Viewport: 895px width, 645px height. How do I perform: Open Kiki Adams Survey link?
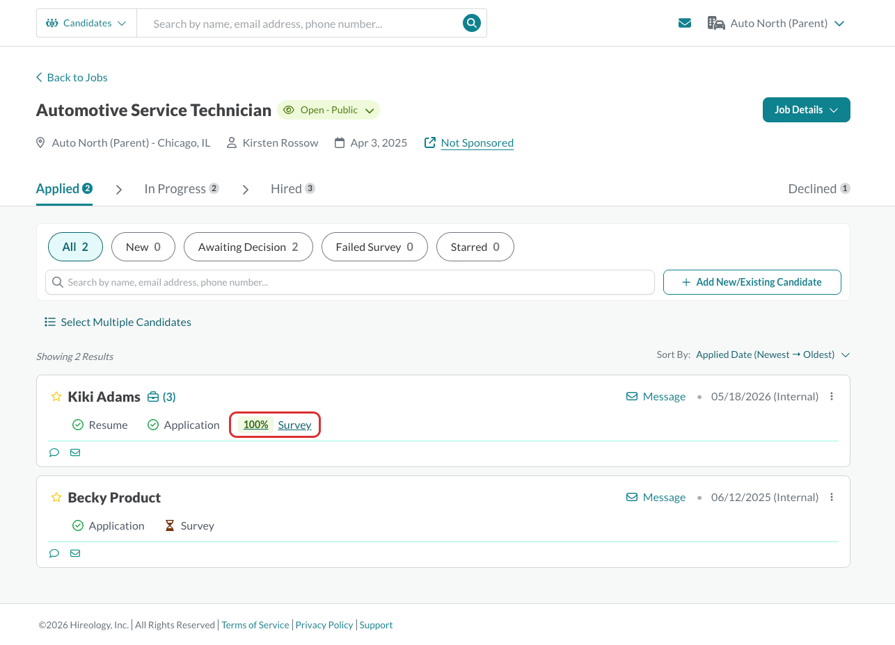[x=294, y=425]
